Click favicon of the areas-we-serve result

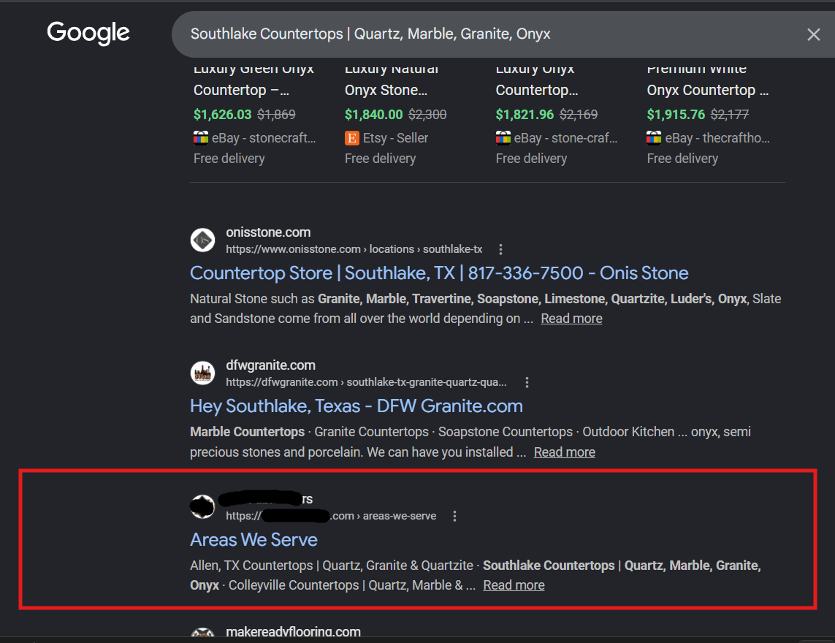202,506
